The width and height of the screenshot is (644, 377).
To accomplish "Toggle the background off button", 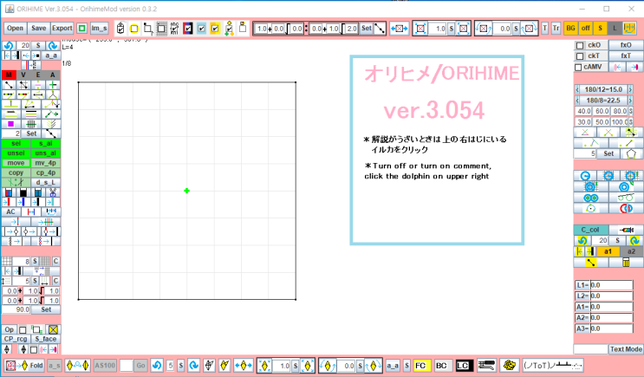I will coord(585,28).
